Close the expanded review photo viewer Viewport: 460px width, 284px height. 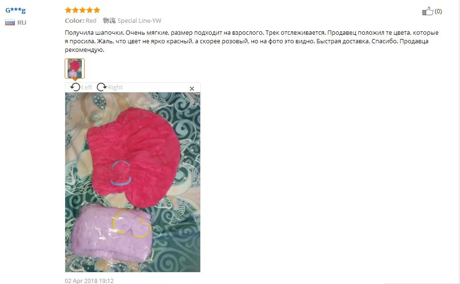192,88
